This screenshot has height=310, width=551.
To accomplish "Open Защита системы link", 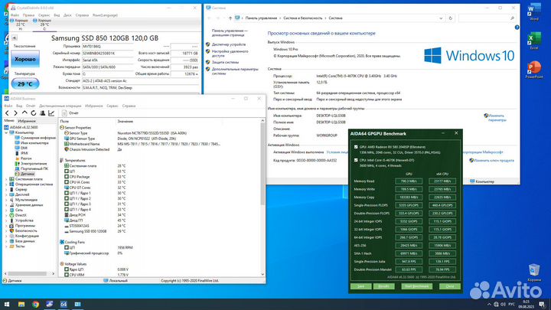I will click(x=225, y=62).
